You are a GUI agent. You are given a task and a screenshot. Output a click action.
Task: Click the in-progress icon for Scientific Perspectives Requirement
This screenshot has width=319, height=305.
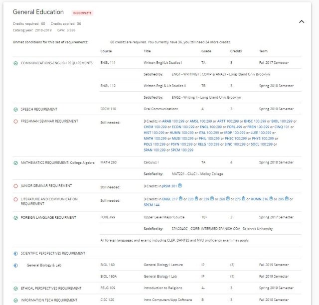pyautogui.click(x=16, y=253)
